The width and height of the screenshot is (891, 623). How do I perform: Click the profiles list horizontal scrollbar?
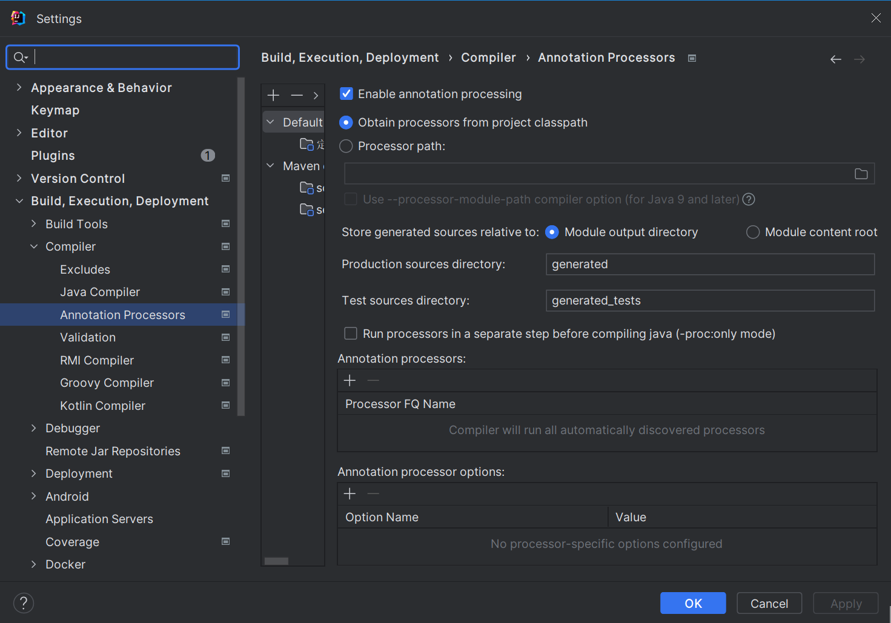276,561
